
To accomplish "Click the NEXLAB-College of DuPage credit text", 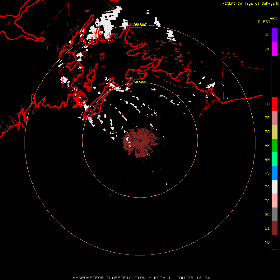I will click(x=248, y=3).
